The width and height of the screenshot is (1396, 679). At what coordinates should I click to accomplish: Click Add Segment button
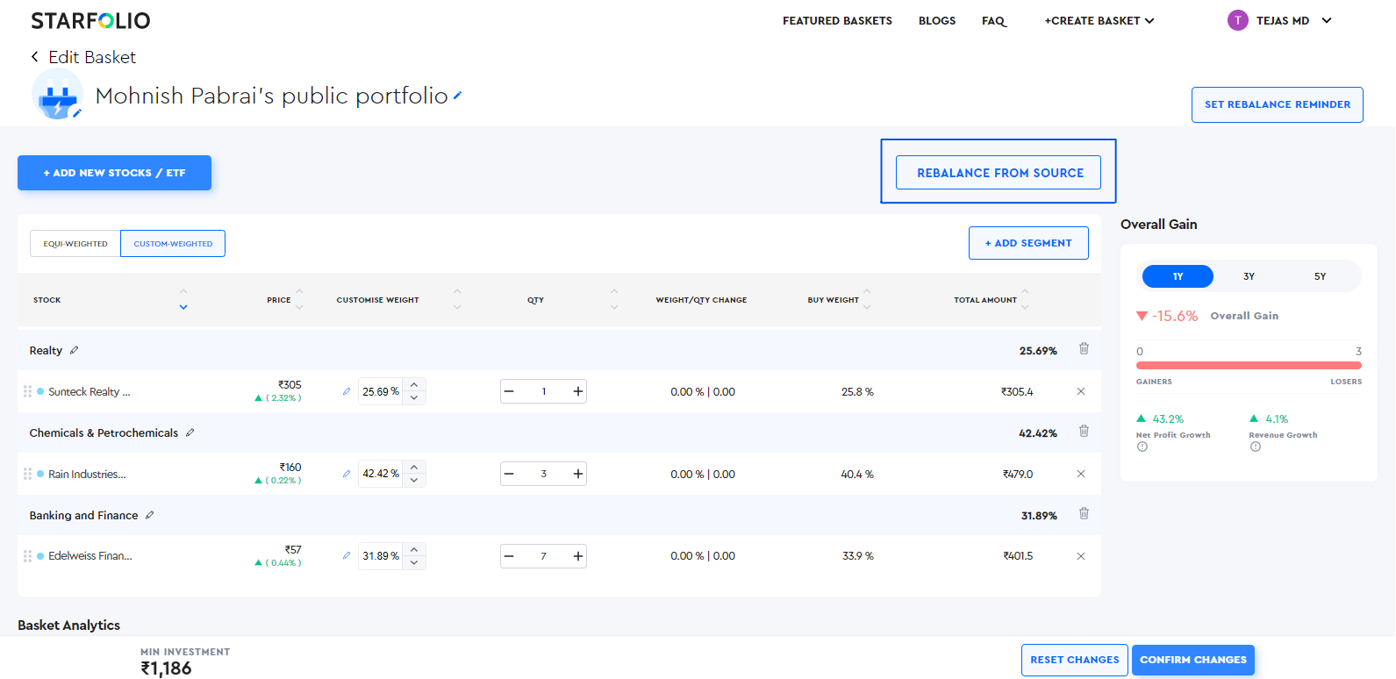pyautogui.click(x=1028, y=243)
